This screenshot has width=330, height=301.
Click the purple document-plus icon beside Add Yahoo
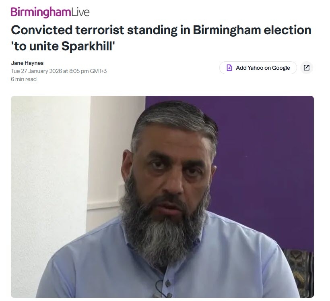click(x=229, y=68)
